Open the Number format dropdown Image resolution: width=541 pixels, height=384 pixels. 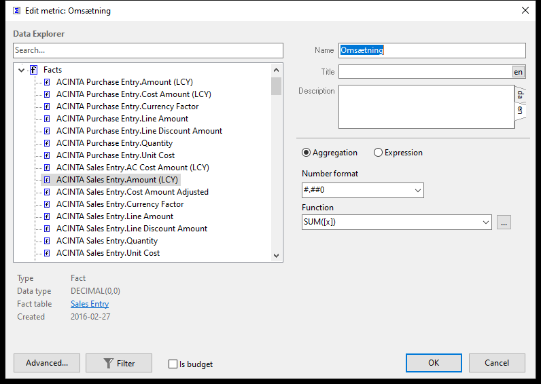pyautogui.click(x=418, y=191)
